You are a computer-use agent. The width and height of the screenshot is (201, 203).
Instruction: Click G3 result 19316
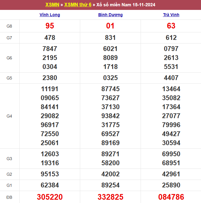click(50, 163)
